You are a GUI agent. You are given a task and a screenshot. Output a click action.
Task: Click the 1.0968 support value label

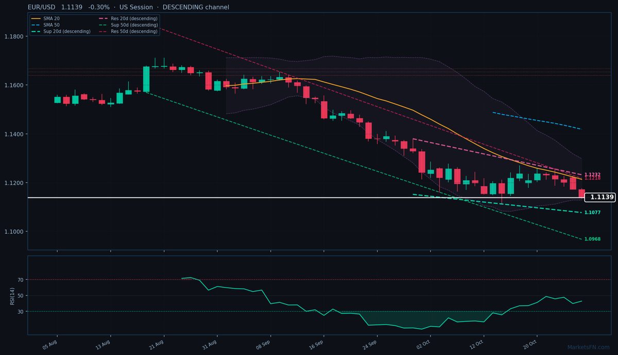point(592,239)
